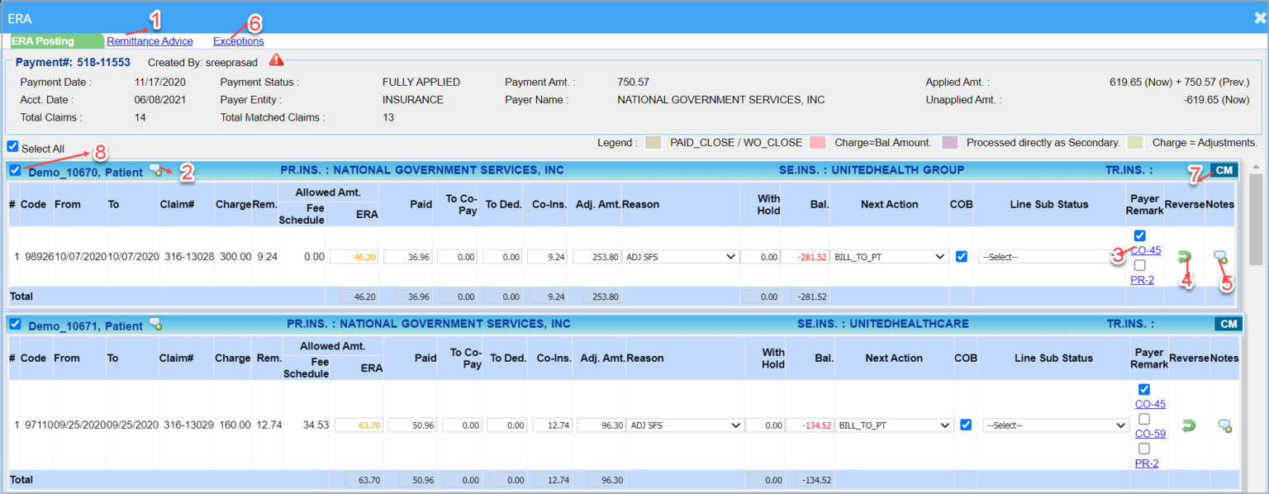Screen dimensions: 1269x494
Task: Check the PR-2 payer remark box for claim 316-13028
Action: (1139, 265)
